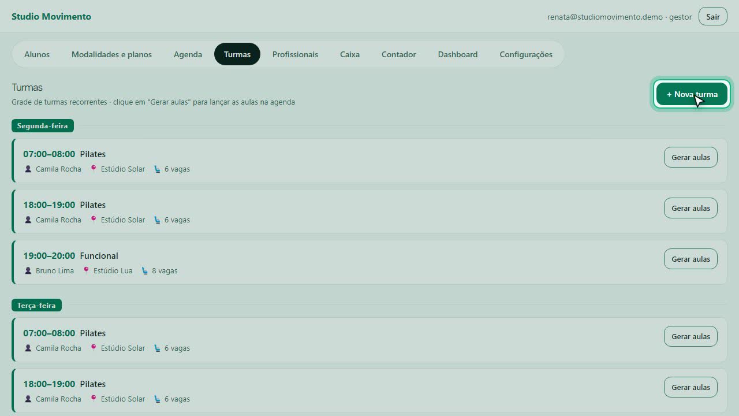The height and width of the screenshot is (416, 739).
Task: Click the location pin icon in Monday 07:00 Pilates
Action: [93, 169]
